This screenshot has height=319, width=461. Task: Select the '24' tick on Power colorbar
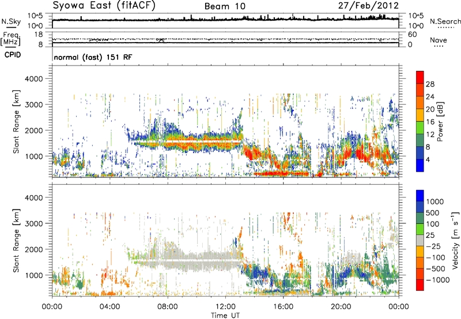pos(430,97)
